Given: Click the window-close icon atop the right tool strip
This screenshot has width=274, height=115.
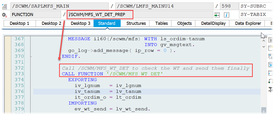Looking at the screenshot, I should 270,40.
